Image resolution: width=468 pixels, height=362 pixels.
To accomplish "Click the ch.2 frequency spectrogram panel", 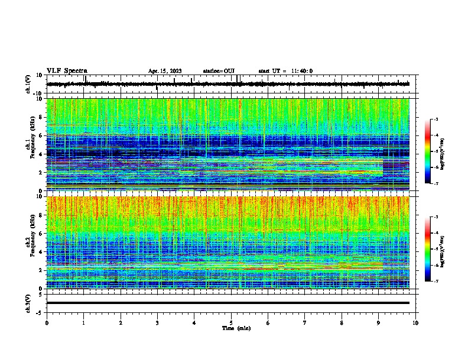I will [228, 243].
